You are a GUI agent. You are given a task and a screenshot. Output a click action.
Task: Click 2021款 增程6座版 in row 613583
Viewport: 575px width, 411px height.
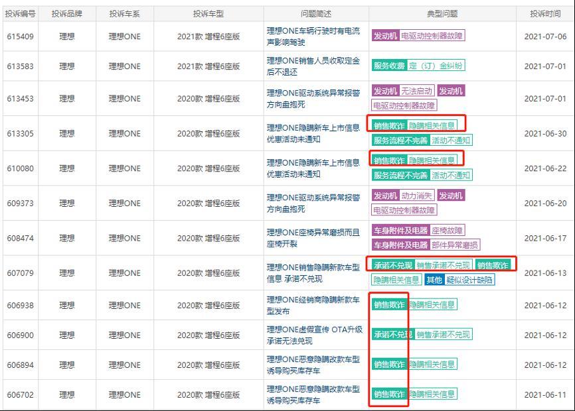(208, 66)
